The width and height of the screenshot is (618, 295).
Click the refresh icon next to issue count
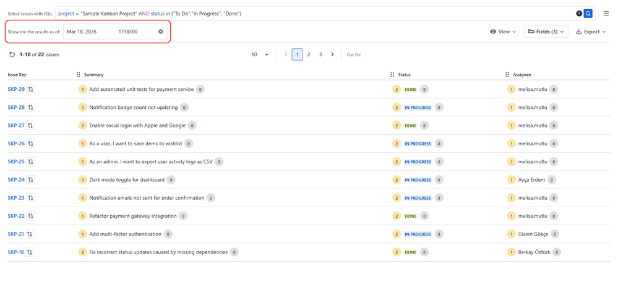coord(12,54)
